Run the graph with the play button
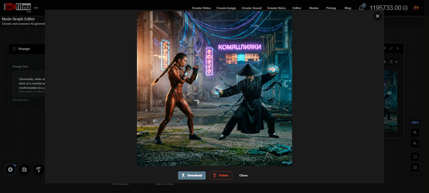Screen dimensions: 429x193 (x=10, y=170)
